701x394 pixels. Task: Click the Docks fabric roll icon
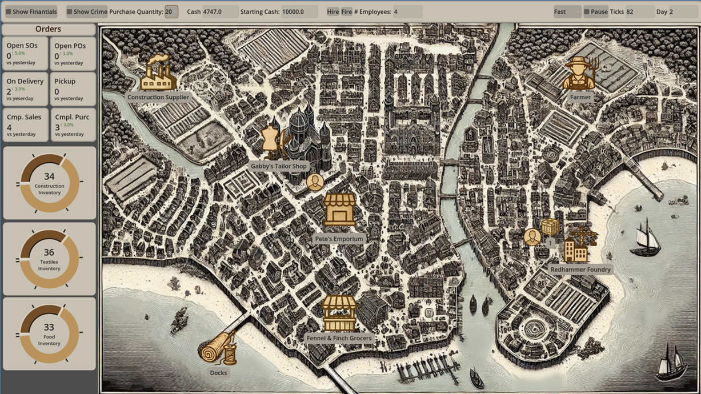pyautogui.click(x=218, y=348)
